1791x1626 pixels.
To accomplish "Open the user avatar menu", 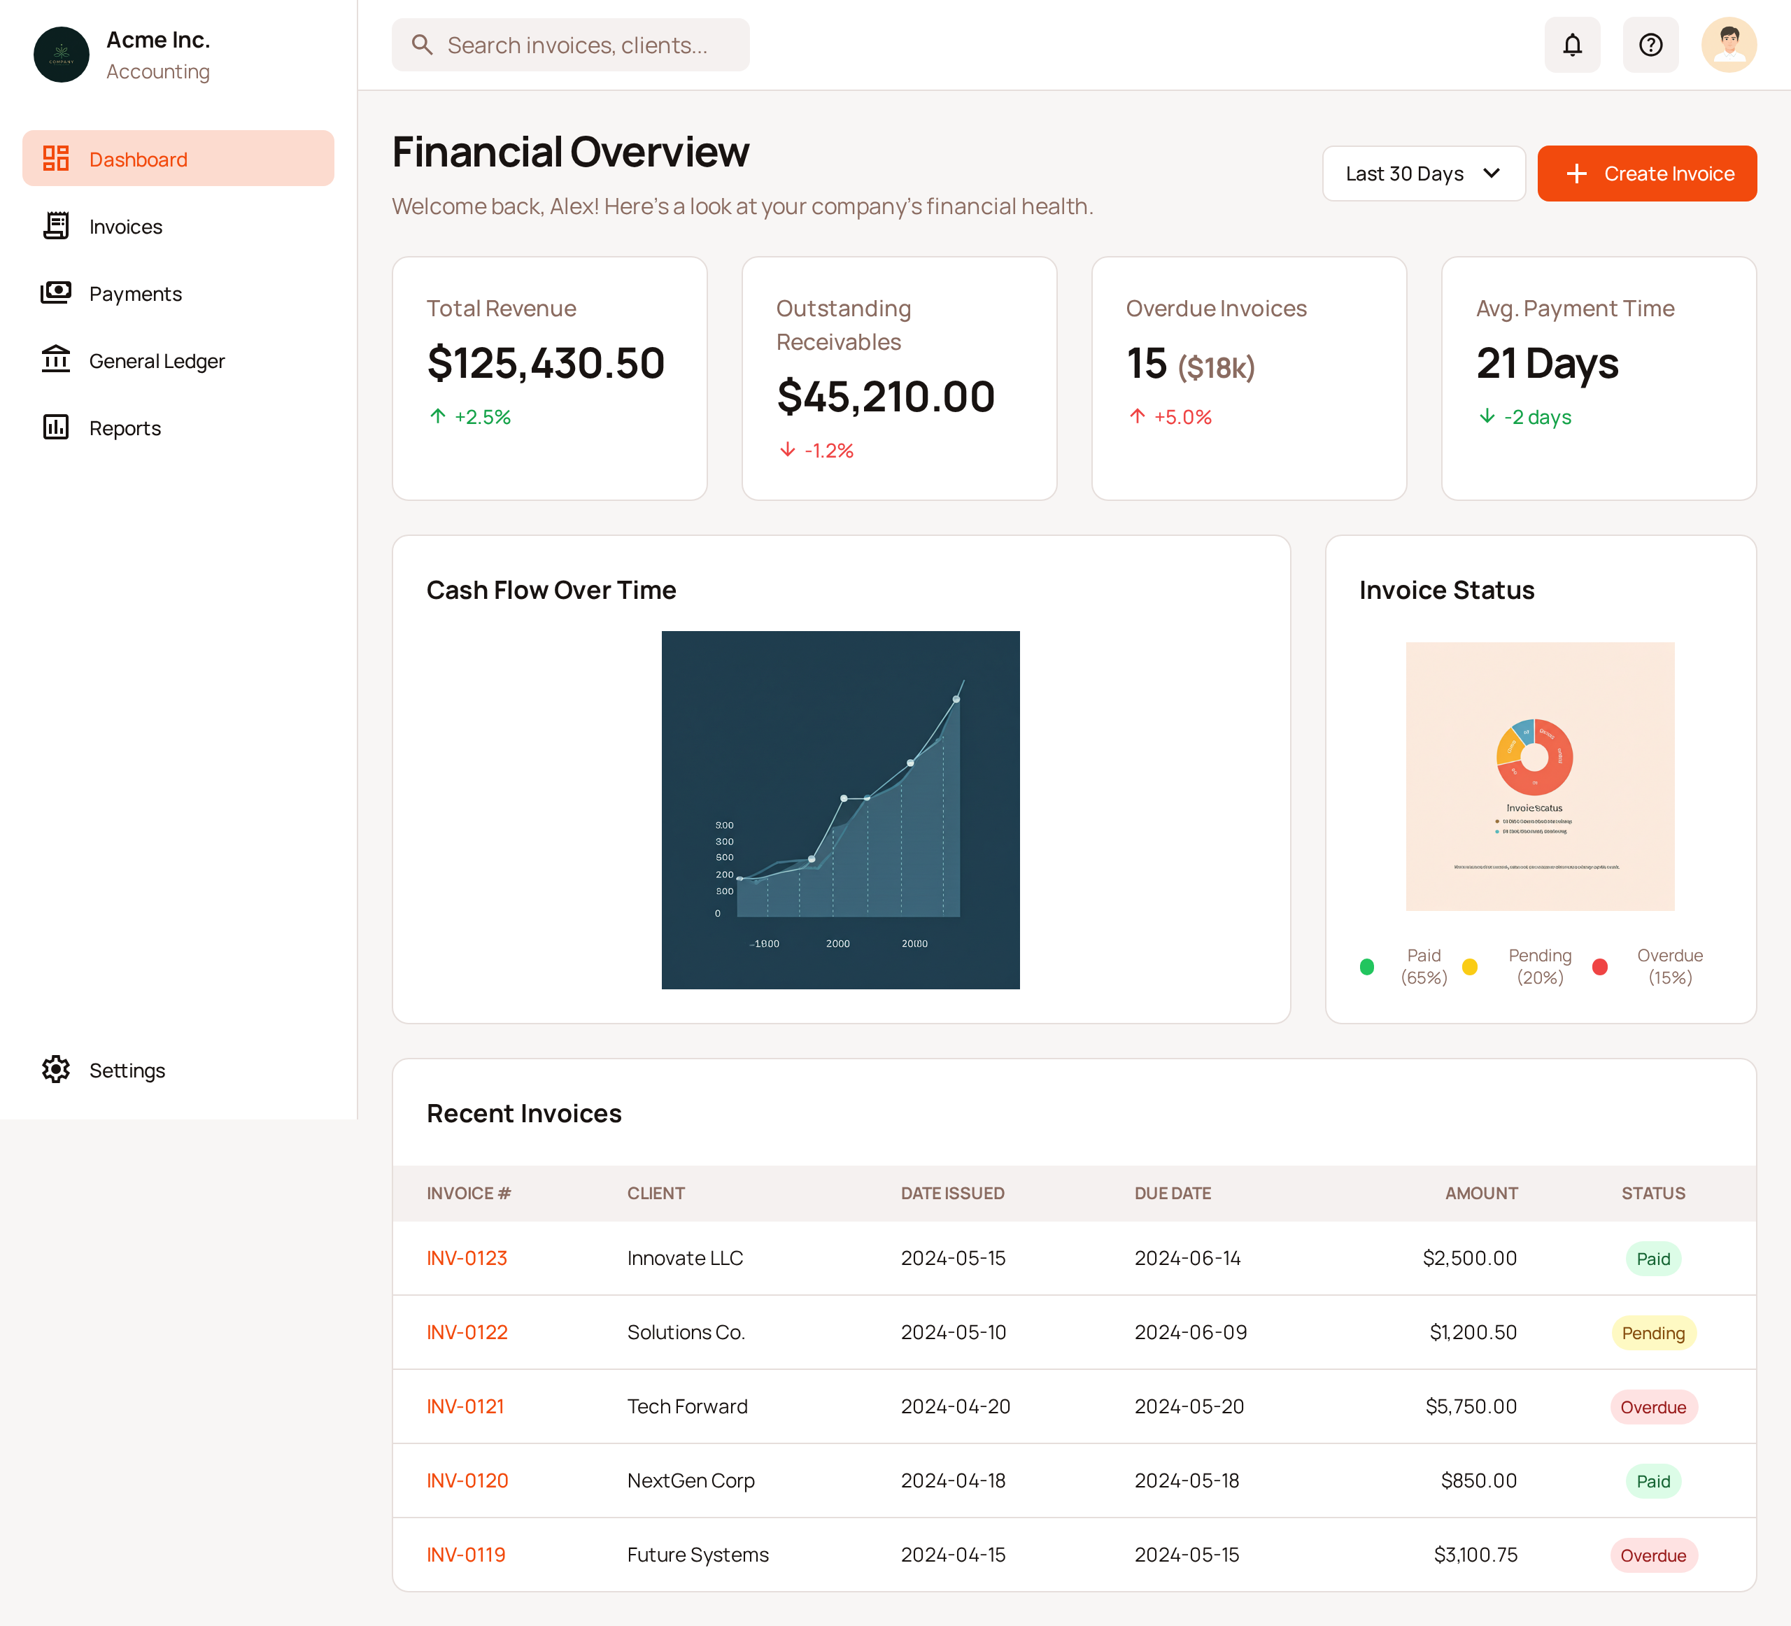I will [x=1729, y=44].
